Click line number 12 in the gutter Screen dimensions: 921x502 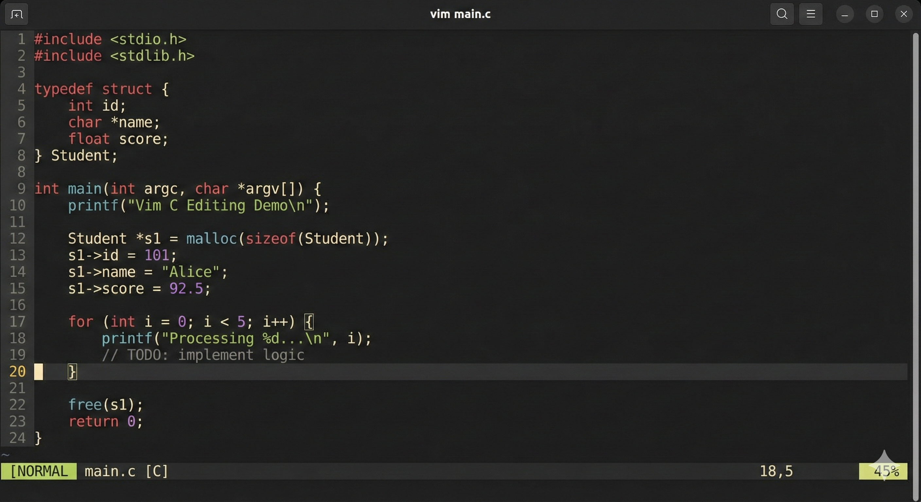click(18, 238)
